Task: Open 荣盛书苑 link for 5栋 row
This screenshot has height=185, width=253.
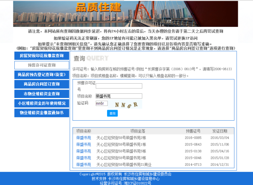Action: click(x=83, y=151)
